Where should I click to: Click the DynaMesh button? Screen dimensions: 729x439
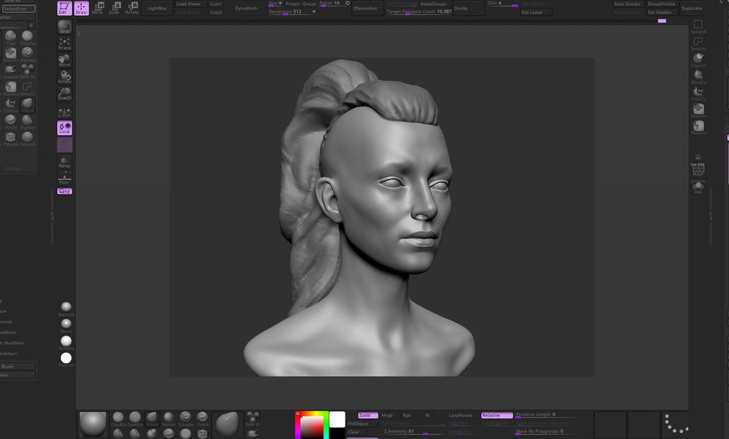click(x=246, y=8)
